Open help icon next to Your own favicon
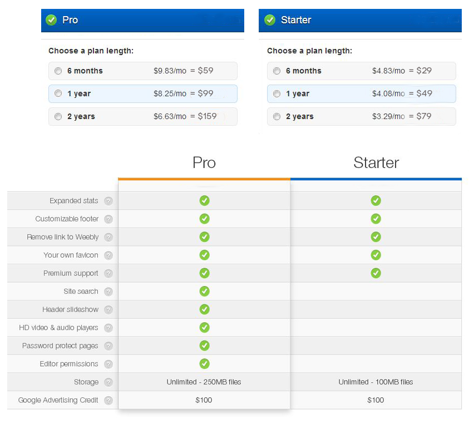This screenshot has width=469, height=424. (x=108, y=255)
